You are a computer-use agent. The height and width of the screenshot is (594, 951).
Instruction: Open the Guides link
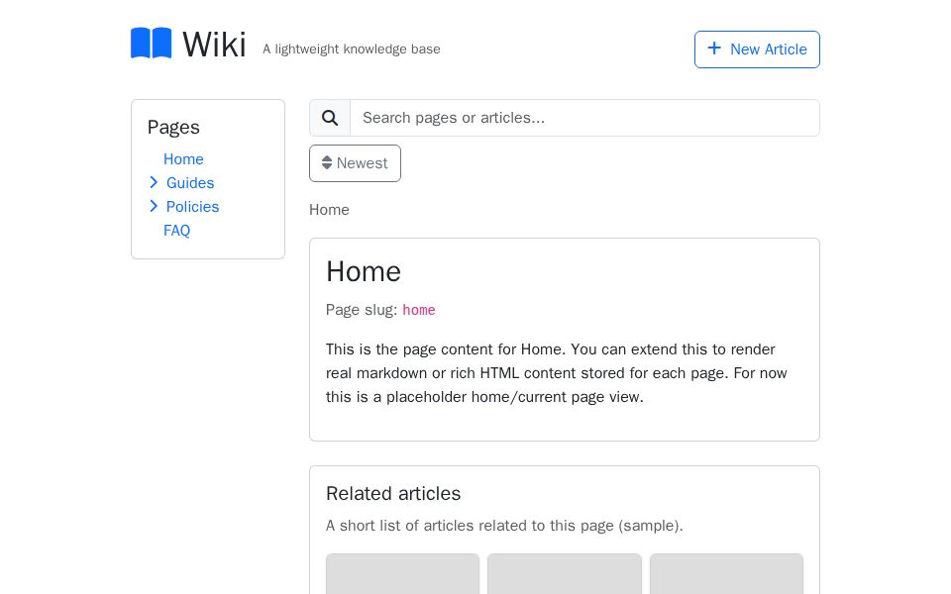tap(190, 183)
